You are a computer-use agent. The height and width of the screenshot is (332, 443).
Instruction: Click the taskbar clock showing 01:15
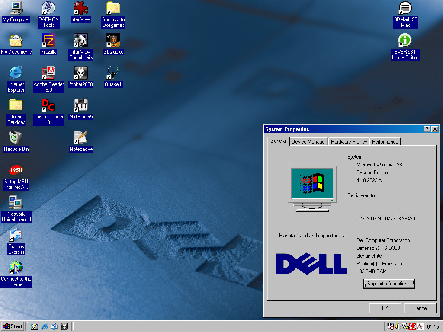pos(433,327)
